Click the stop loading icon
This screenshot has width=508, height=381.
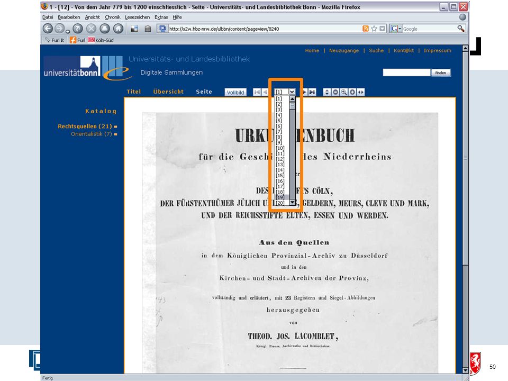tap(92, 29)
